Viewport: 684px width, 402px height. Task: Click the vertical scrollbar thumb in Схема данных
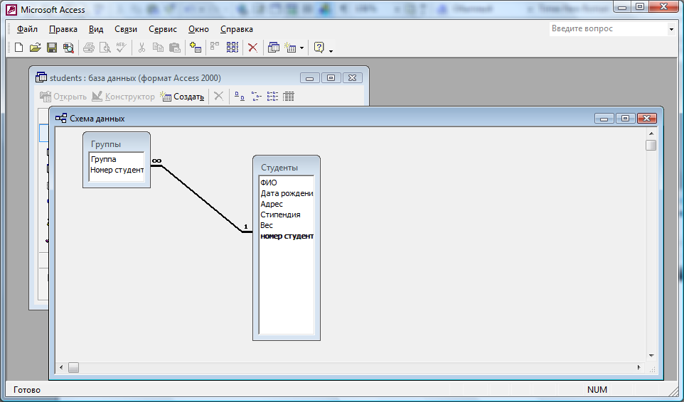(651, 145)
